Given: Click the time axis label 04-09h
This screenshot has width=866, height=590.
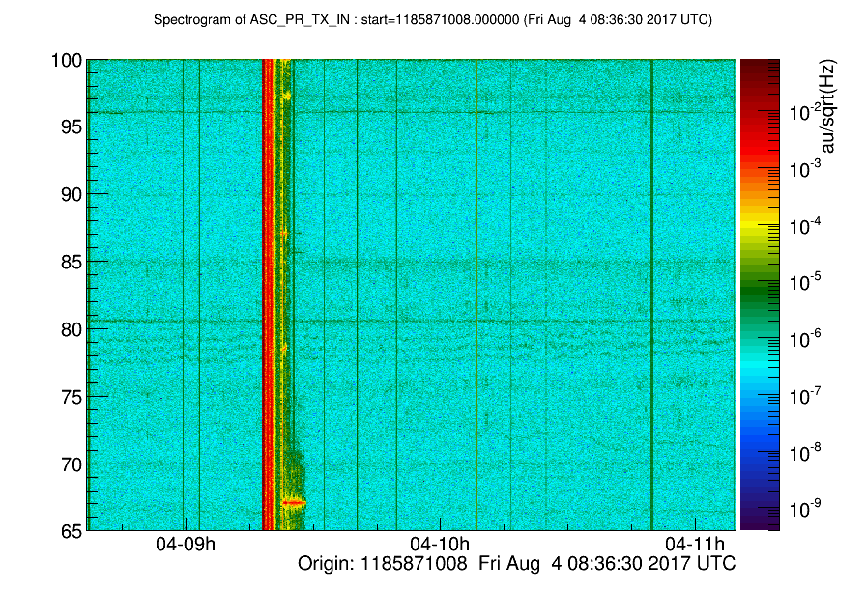Looking at the screenshot, I should click(x=186, y=545).
